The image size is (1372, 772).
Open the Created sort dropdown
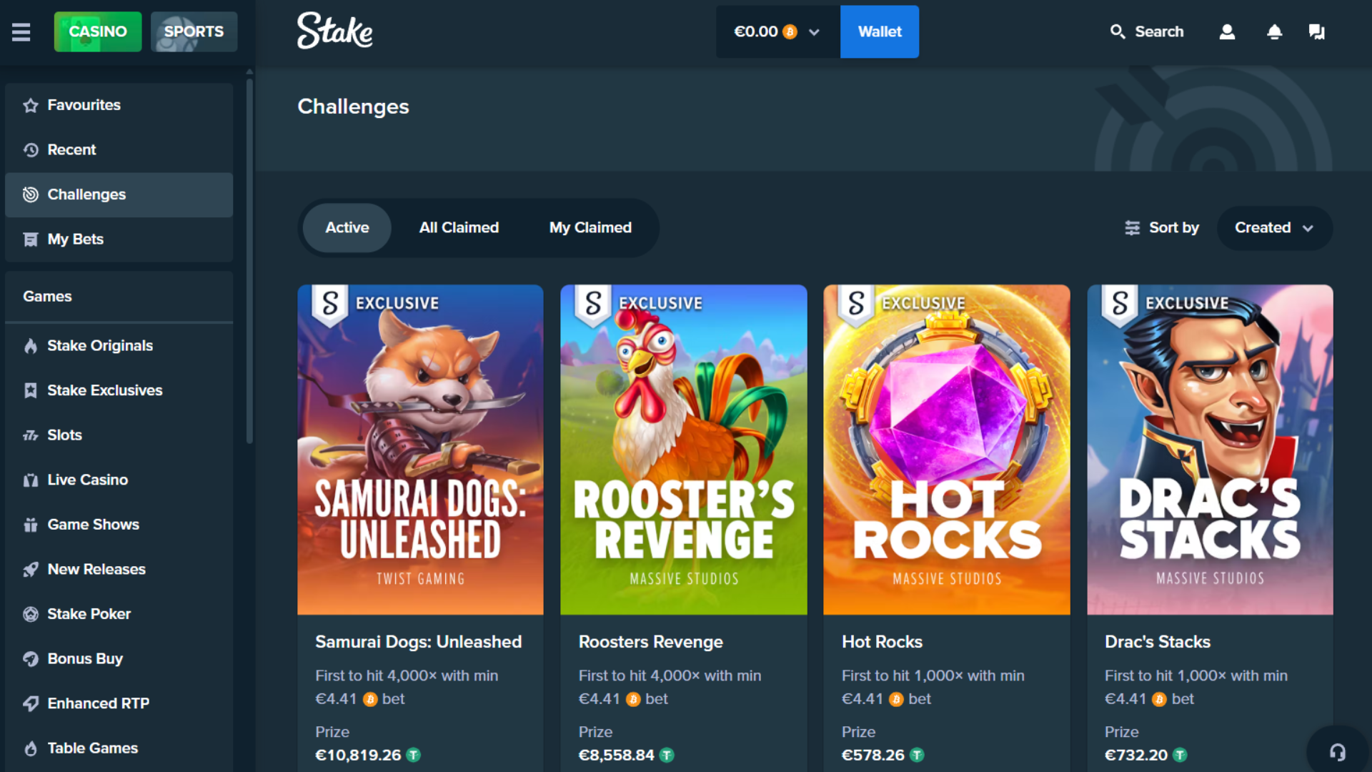tap(1274, 228)
